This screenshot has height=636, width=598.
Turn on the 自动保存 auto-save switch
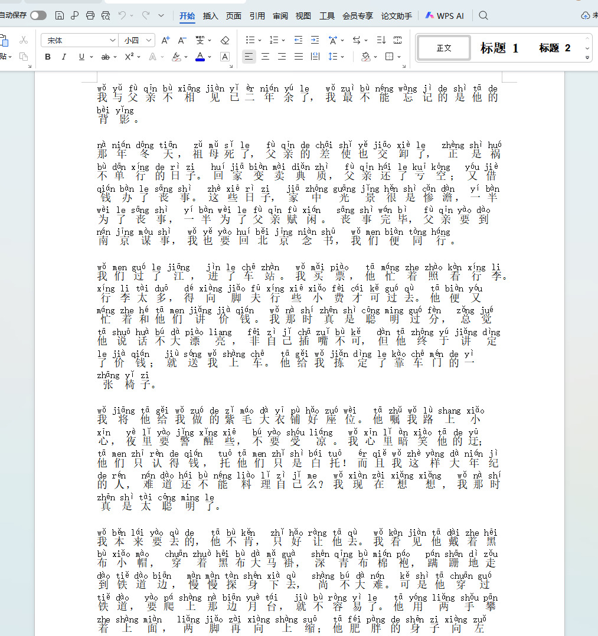coord(38,15)
